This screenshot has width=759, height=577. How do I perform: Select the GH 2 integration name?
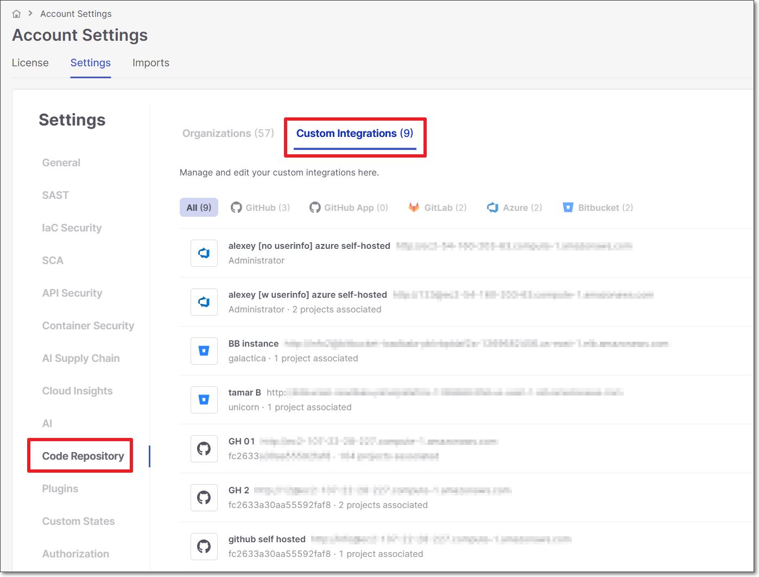pyautogui.click(x=239, y=491)
